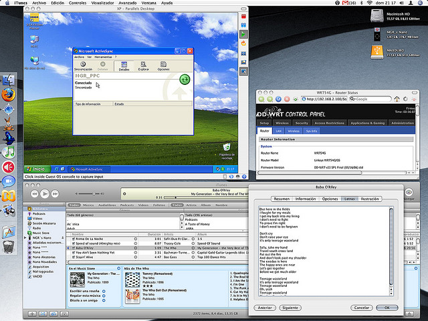Launch Firefox from the Dock

[9, 95]
